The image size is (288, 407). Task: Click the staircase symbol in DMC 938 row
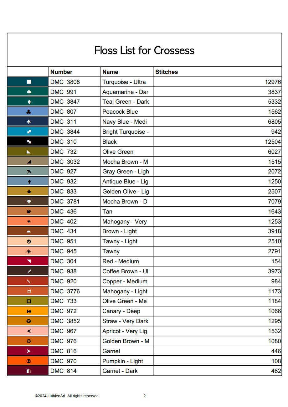tap(29, 271)
